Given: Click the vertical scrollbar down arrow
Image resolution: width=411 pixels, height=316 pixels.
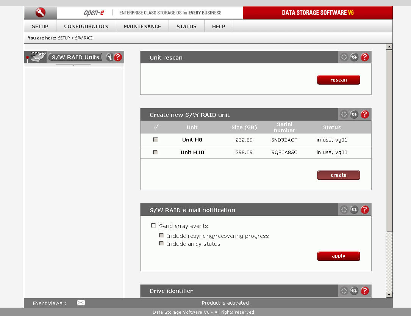Looking at the screenshot, I should 389,294.
